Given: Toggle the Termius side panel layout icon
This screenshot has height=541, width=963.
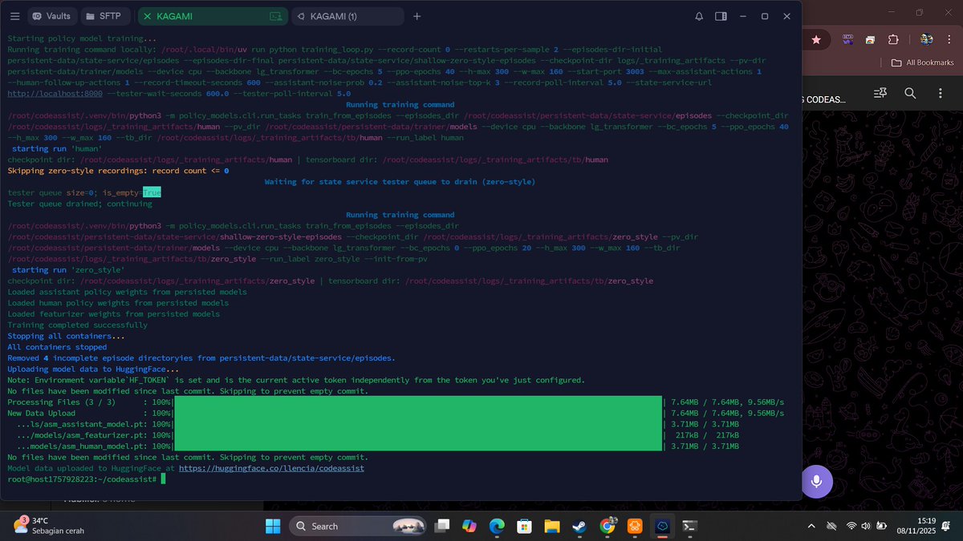Looking at the screenshot, I should (x=721, y=16).
